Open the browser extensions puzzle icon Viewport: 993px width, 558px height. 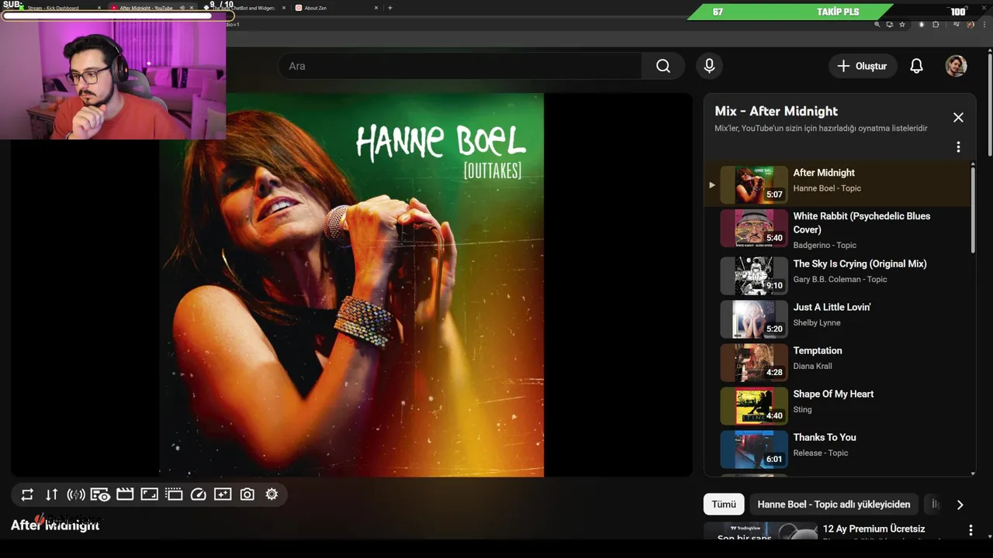pyautogui.click(x=935, y=25)
